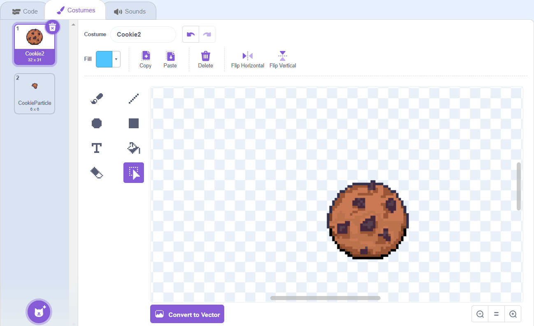Select the Cookie2 costume thumbnail

[35, 44]
